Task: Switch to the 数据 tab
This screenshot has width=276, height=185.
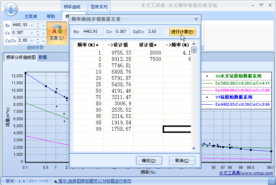Action: tap(43, 57)
